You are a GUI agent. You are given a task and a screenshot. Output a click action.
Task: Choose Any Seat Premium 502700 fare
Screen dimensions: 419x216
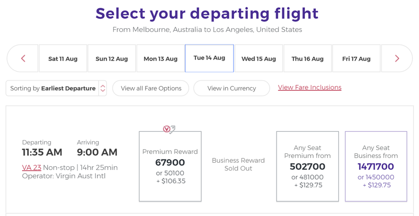tap(307, 166)
